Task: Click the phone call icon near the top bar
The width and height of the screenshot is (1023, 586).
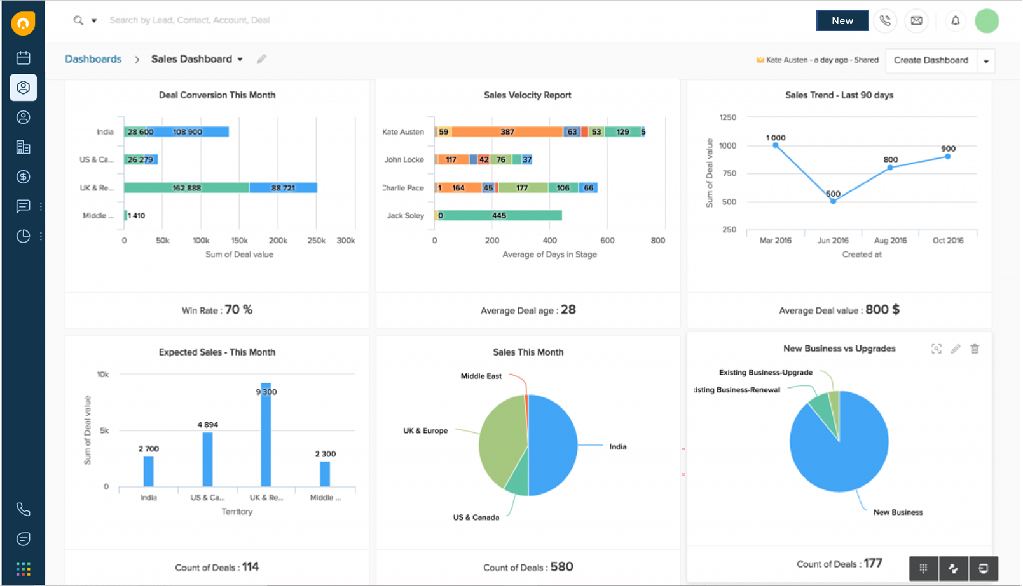Action: (x=885, y=20)
